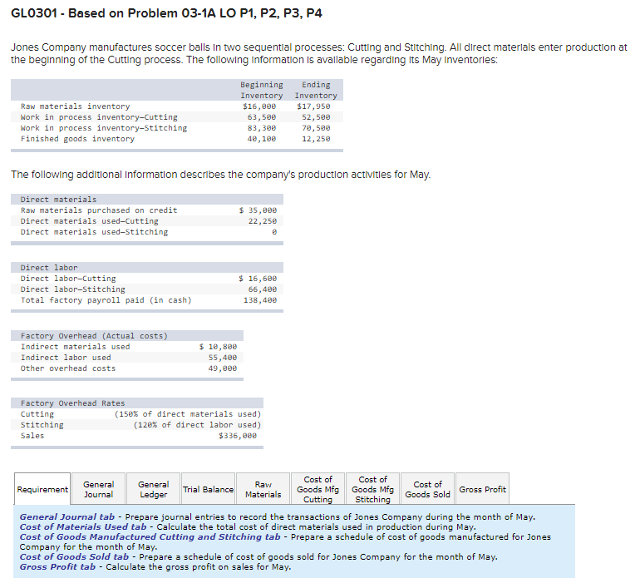
Task: Click the $ 16,600 direct labor Cutting value
Action: [x=258, y=279]
